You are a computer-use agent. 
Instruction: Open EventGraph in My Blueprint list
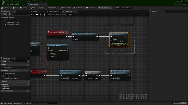pos(7,67)
